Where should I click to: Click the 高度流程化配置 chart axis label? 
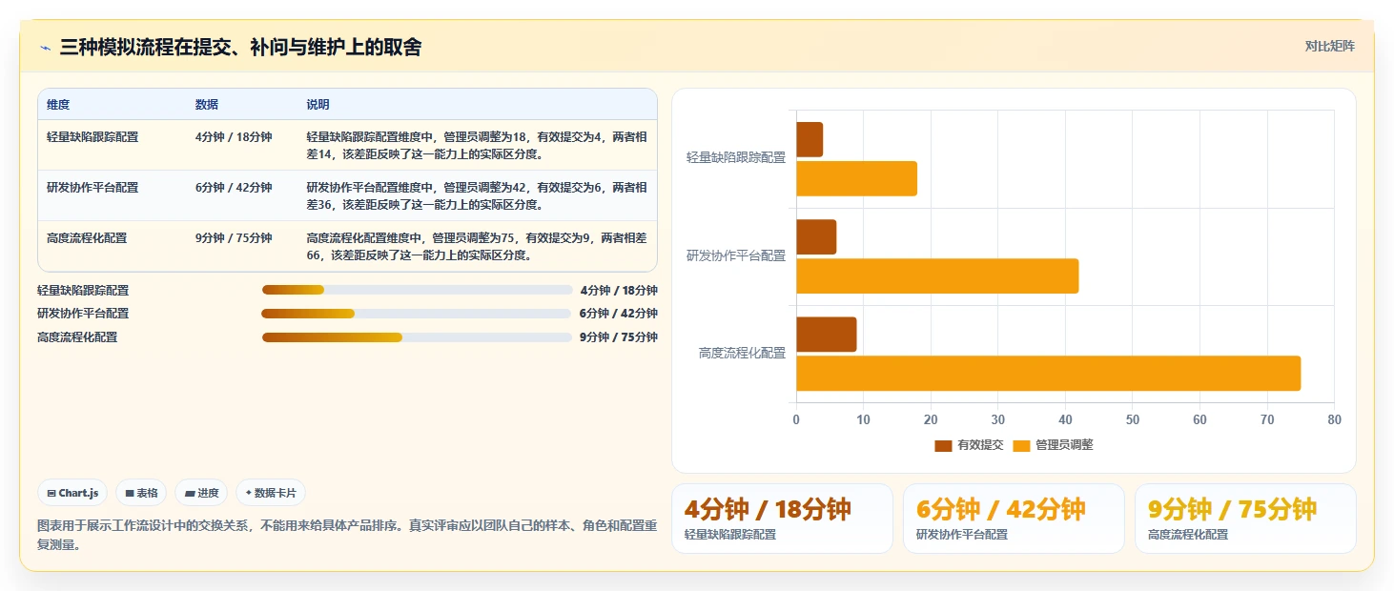(742, 353)
